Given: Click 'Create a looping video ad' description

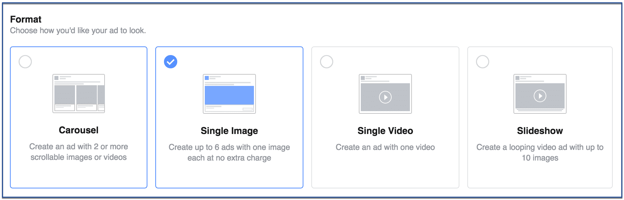Looking at the screenshot, I should click(540, 153).
